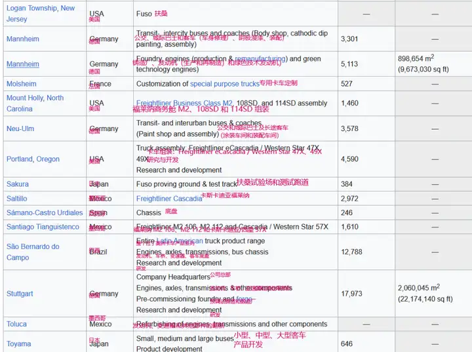Follow the Freightliner Cascadia link
This screenshot has height=352, width=472.
tap(169, 199)
